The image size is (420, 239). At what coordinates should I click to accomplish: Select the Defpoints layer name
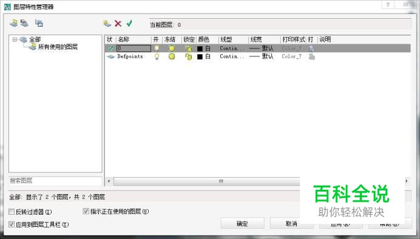(x=130, y=56)
